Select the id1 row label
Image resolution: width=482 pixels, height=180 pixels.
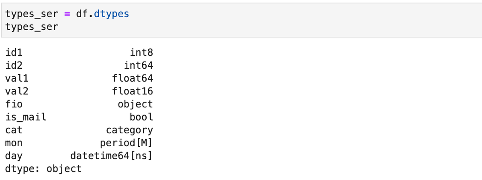click(14, 52)
